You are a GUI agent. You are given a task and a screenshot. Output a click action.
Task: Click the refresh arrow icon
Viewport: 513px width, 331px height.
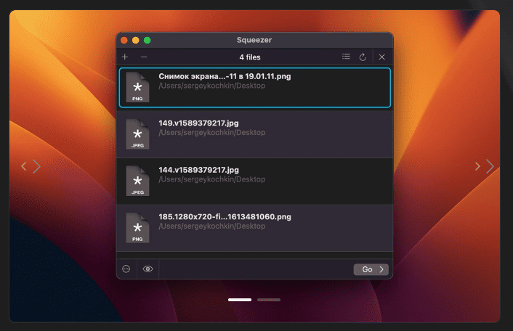tap(363, 57)
